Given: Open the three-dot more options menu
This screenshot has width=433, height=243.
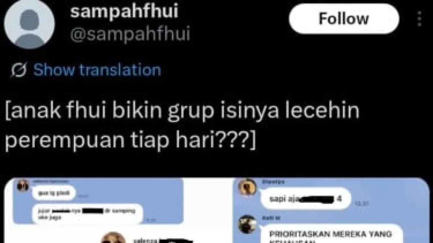Looking at the screenshot, I should click(x=419, y=19).
